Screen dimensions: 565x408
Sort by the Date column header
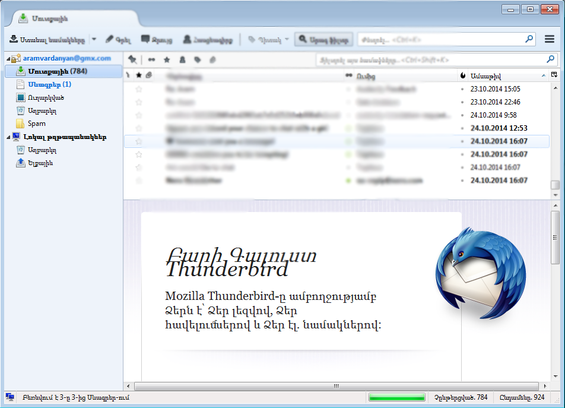(508, 76)
